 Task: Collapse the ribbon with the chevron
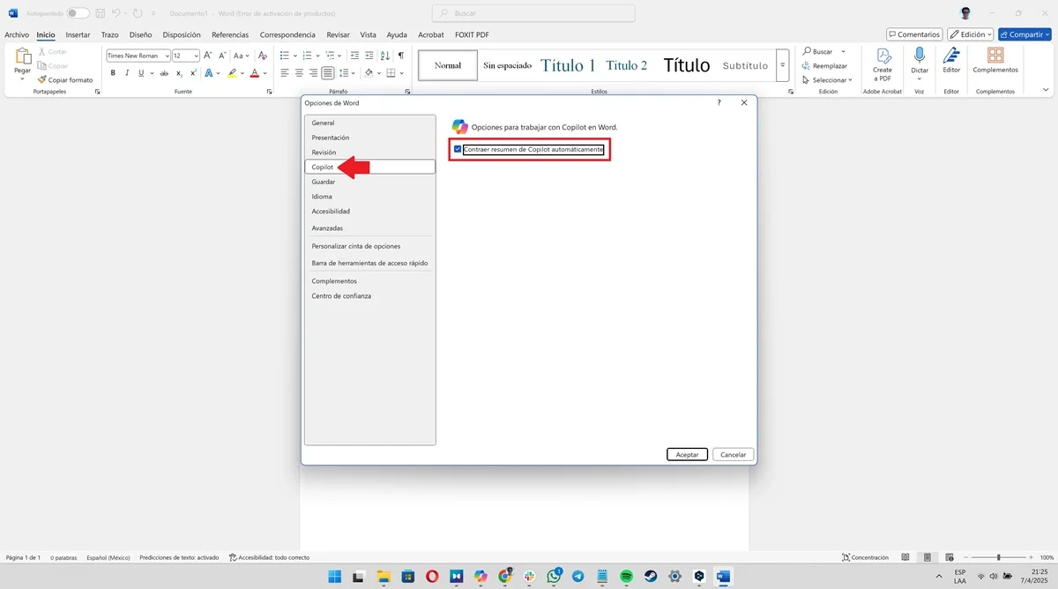pos(1046,90)
